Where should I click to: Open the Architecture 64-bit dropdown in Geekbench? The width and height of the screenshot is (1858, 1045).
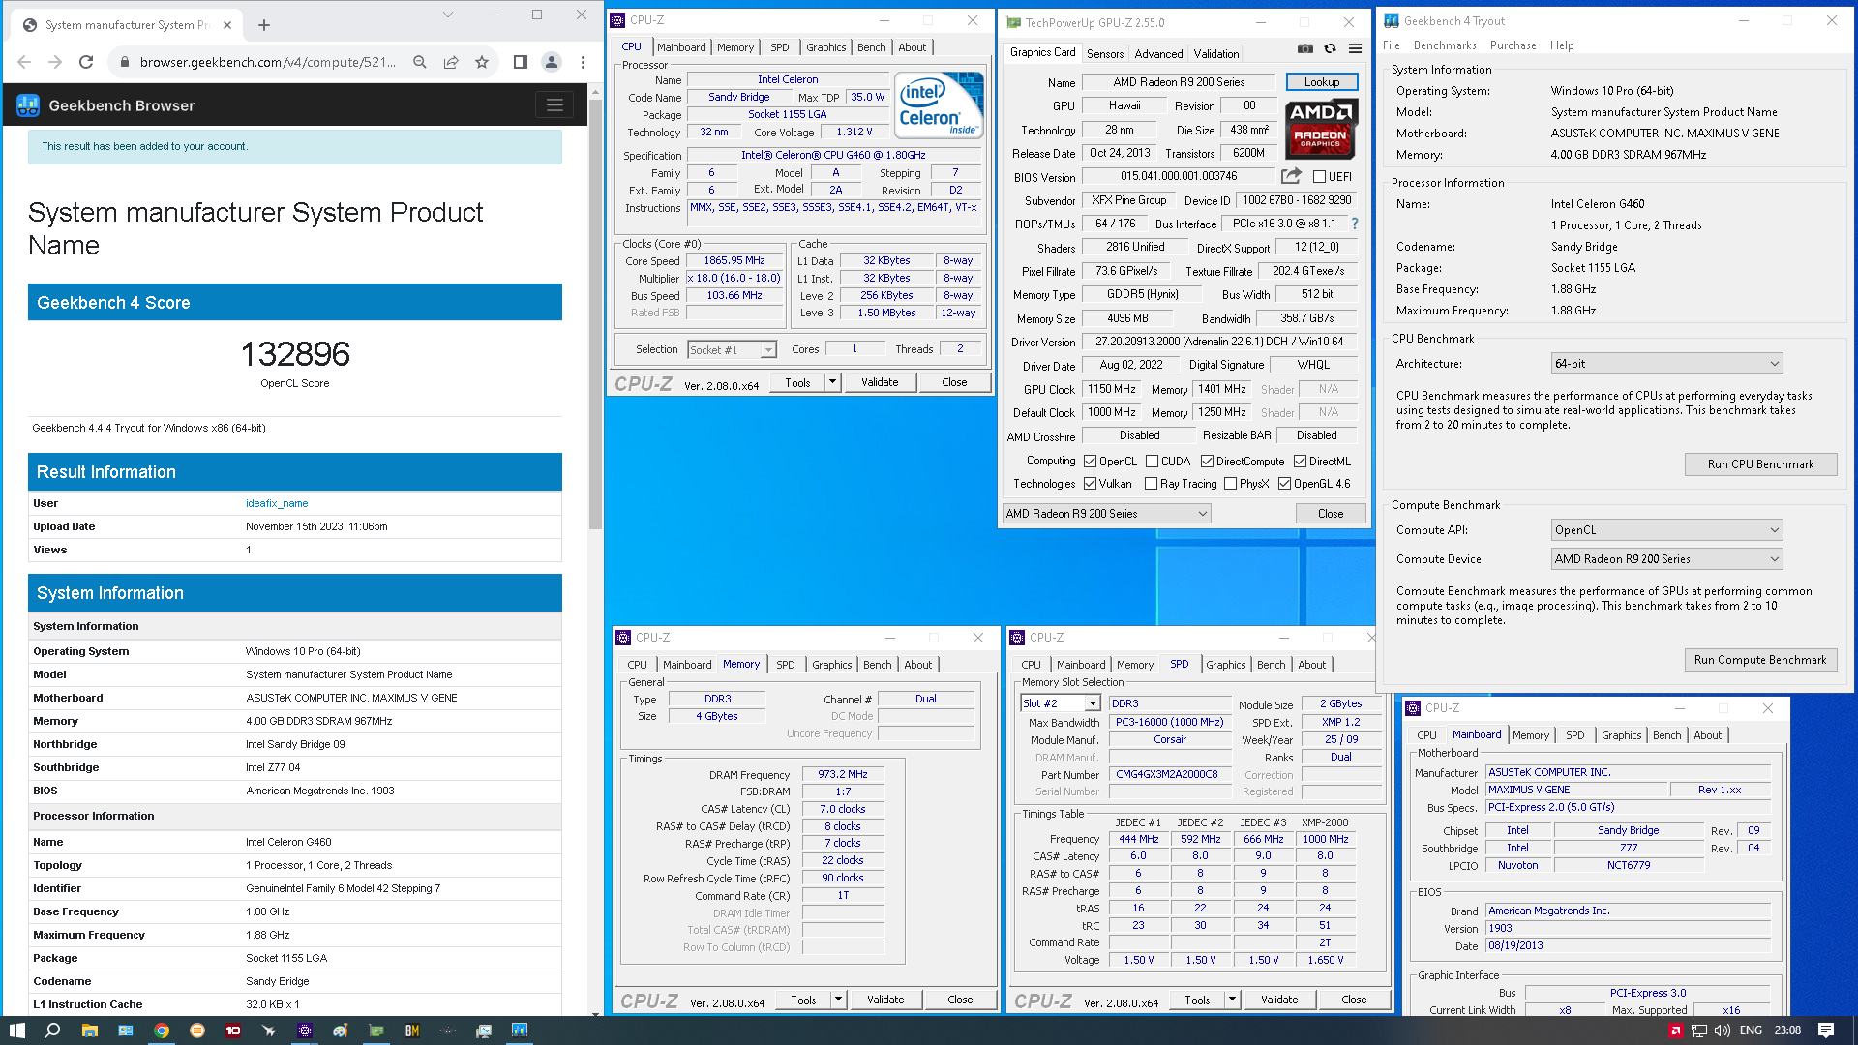1666,364
